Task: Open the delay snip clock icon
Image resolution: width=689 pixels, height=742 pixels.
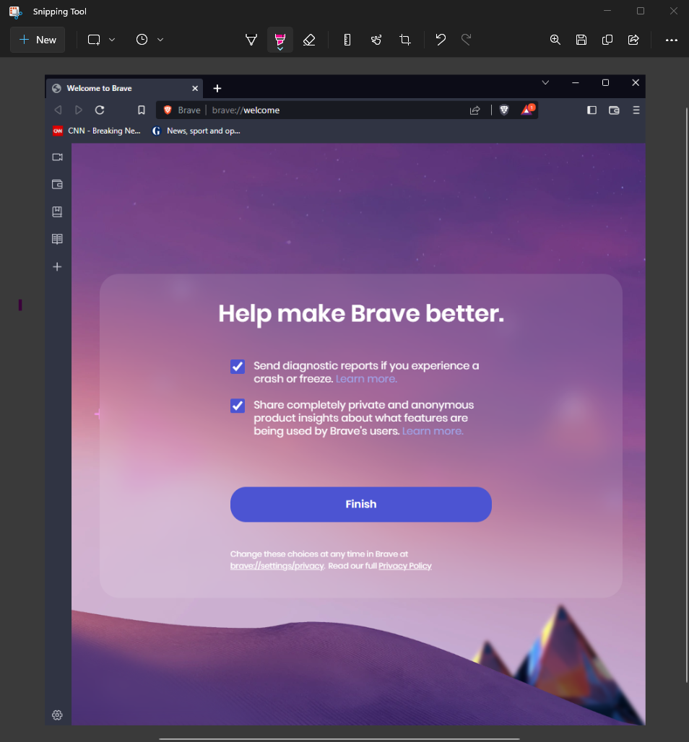Action: (x=142, y=40)
